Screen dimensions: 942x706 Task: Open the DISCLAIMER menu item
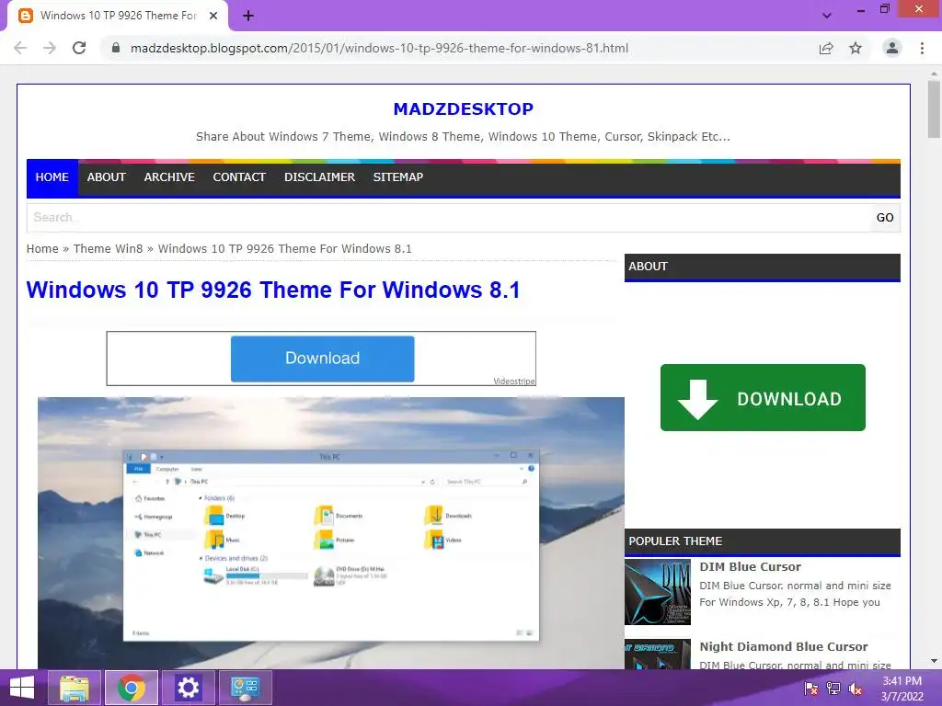(319, 177)
